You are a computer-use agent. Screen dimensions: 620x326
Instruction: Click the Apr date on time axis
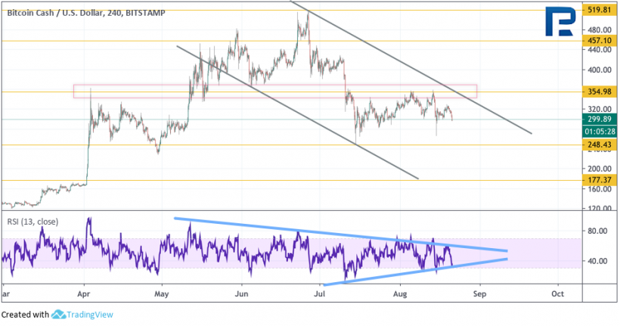pos(84,294)
